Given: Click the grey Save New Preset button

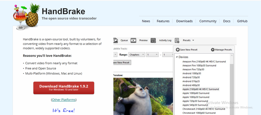Looking at the screenshot, I should [122, 63].
